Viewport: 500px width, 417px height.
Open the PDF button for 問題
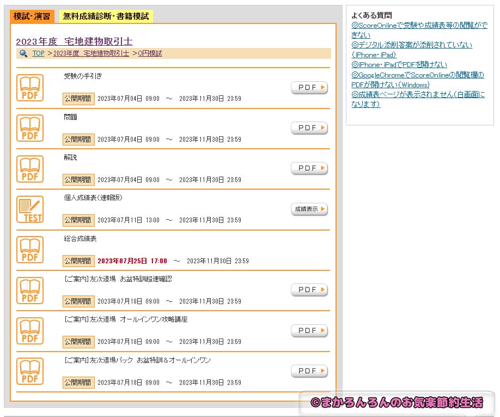309,128
